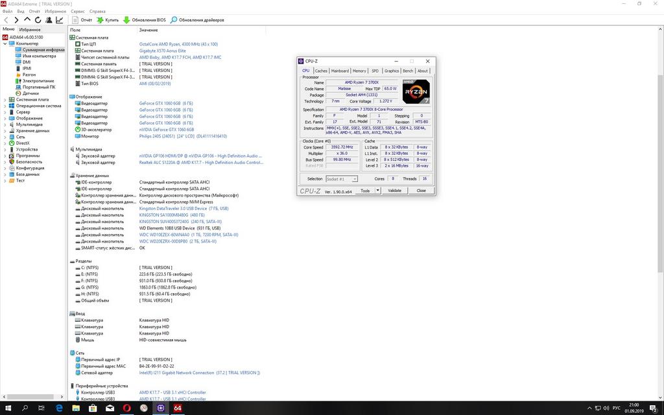Click the Безопасность shield icon in the tree
Viewport: 664px width, 415px height.
point(12,161)
